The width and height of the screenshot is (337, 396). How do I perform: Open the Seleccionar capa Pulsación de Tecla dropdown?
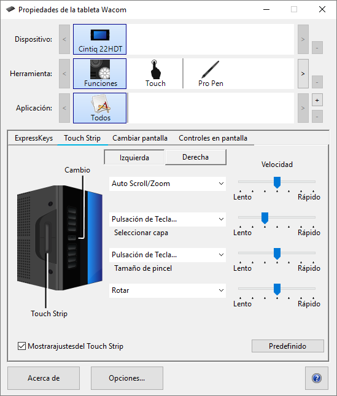tap(168, 219)
